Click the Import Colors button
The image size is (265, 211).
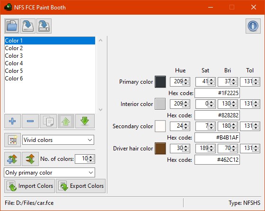click(x=30, y=186)
